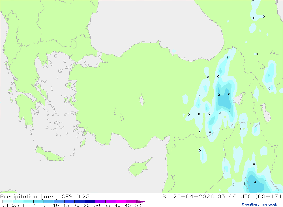This screenshot has width=283, height=207.
Task: Click the '10' legend scale label
Action: 56,205
